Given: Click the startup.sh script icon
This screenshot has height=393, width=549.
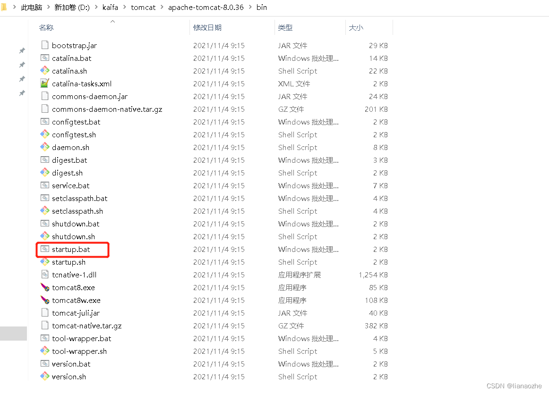Looking at the screenshot, I should (45, 261).
